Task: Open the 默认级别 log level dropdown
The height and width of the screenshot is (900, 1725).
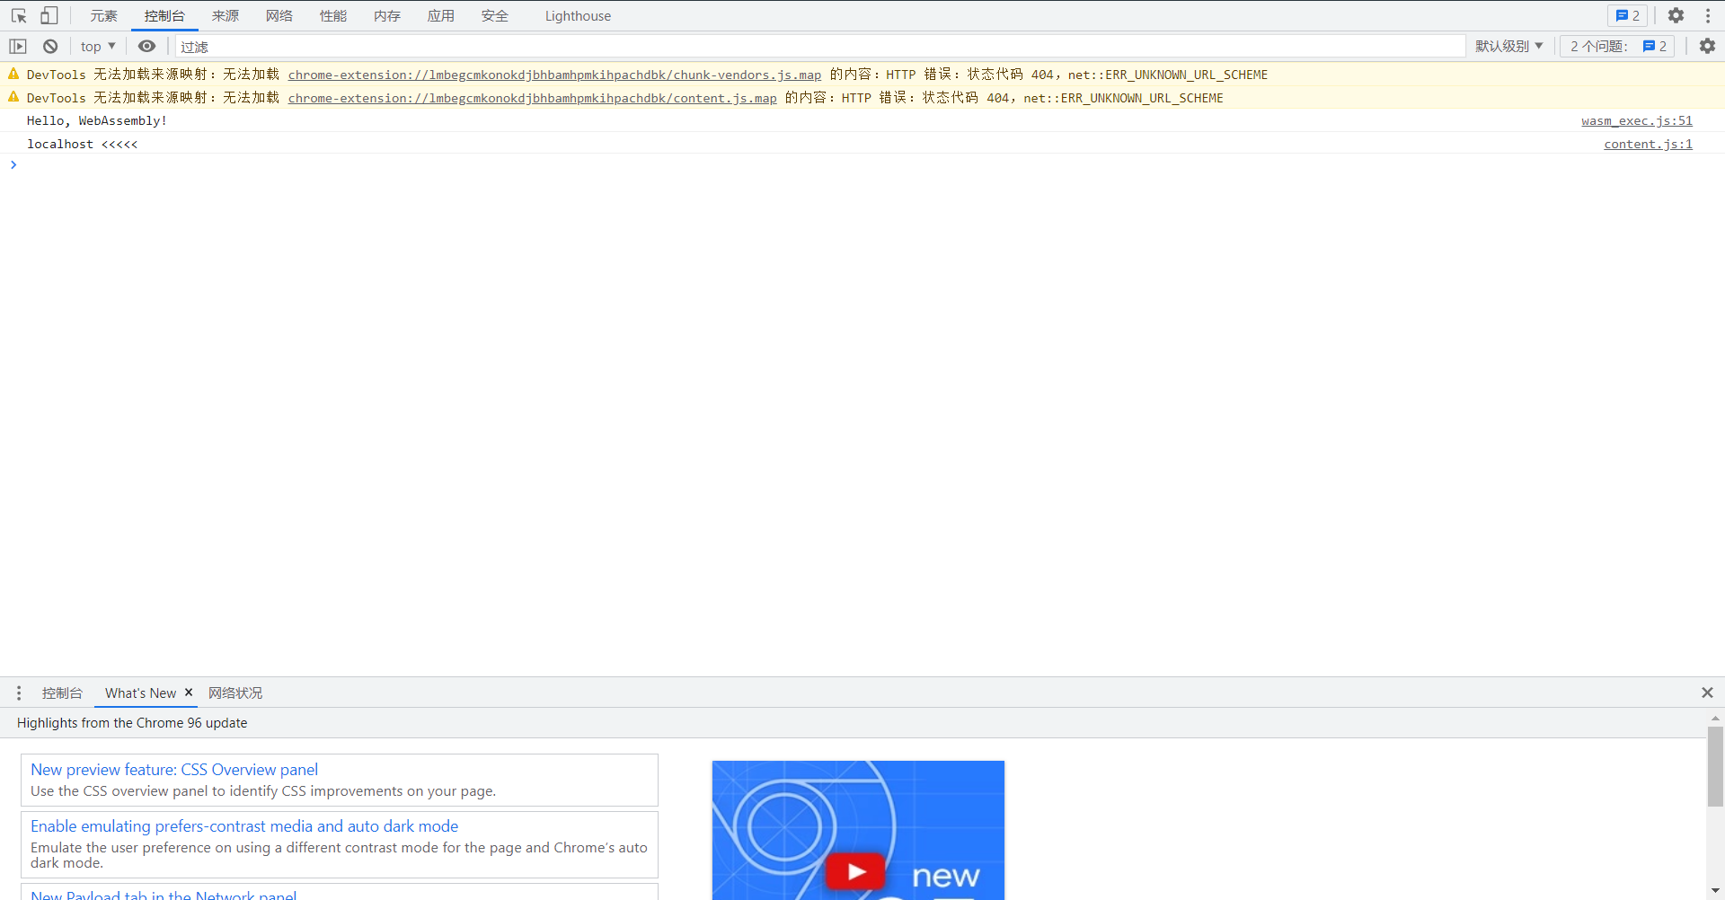Action: pos(1508,46)
